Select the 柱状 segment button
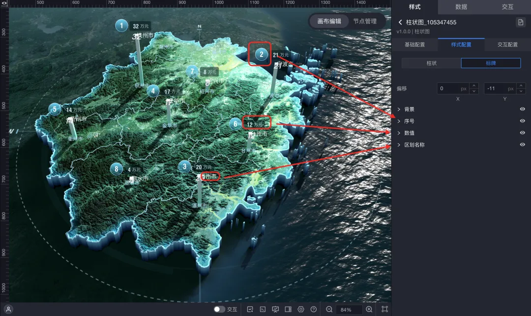The height and width of the screenshot is (316, 531). click(x=432, y=63)
